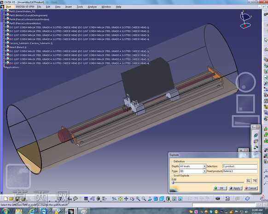268x214 pixels.
Task: Open the Tools menu
Action: [80, 6]
